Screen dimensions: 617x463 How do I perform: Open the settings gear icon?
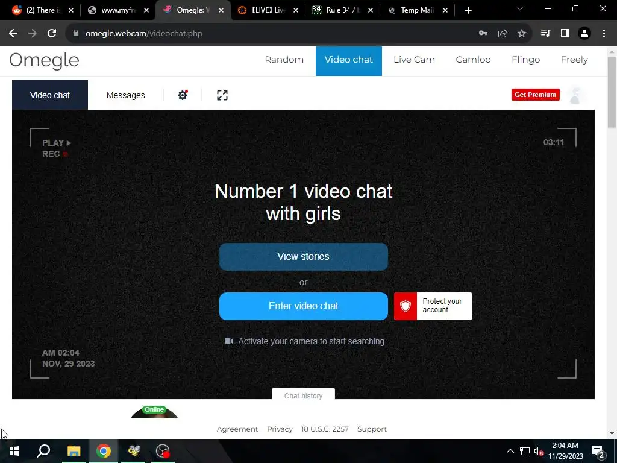click(183, 95)
